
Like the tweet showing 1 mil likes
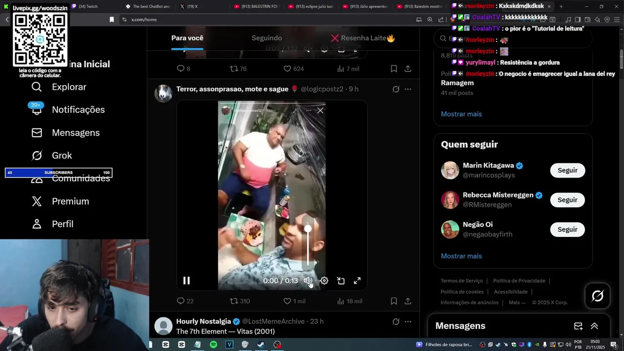pos(294,301)
